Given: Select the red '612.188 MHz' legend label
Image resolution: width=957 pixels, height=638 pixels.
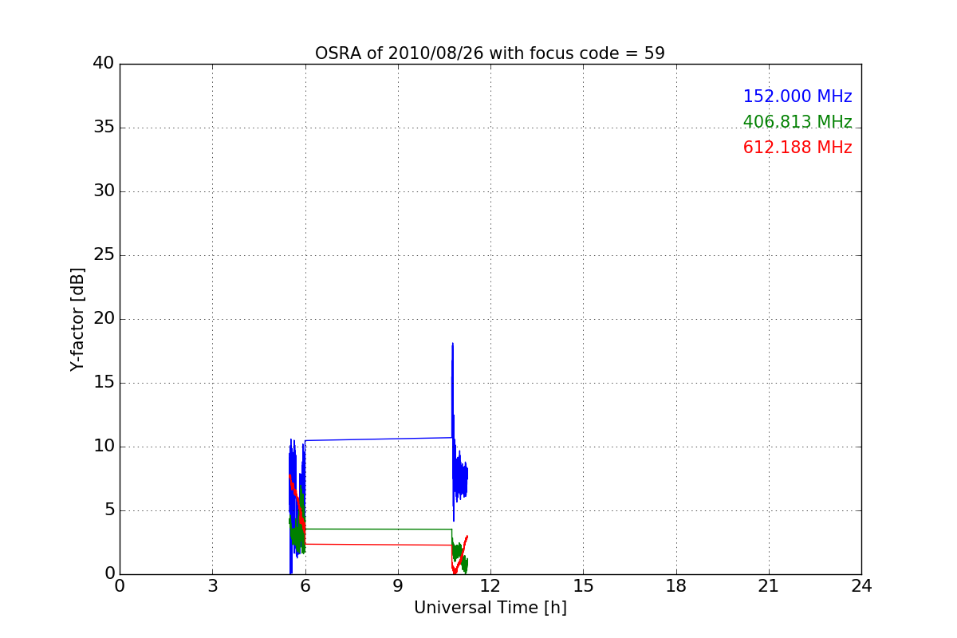Looking at the screenshot, I should 797,148.
